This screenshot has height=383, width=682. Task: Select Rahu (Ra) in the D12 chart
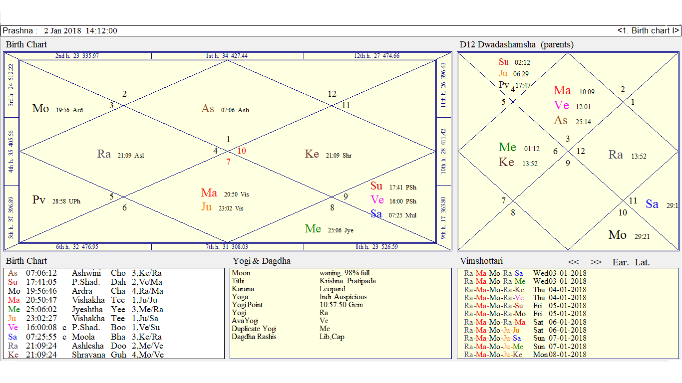click(616, 155)
